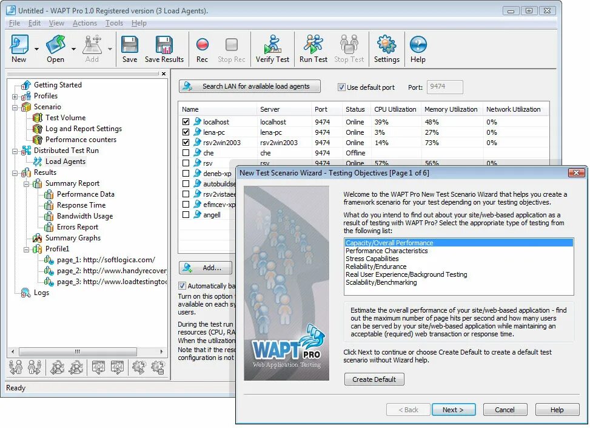
Task: Open Bandwidth Usage report node
Action: (x=85, y=216)
